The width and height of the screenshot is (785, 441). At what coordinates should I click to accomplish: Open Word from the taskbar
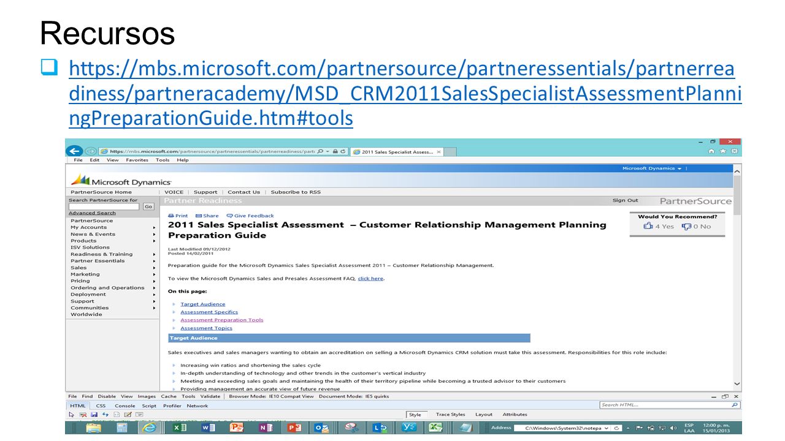[x=207, y=428]
